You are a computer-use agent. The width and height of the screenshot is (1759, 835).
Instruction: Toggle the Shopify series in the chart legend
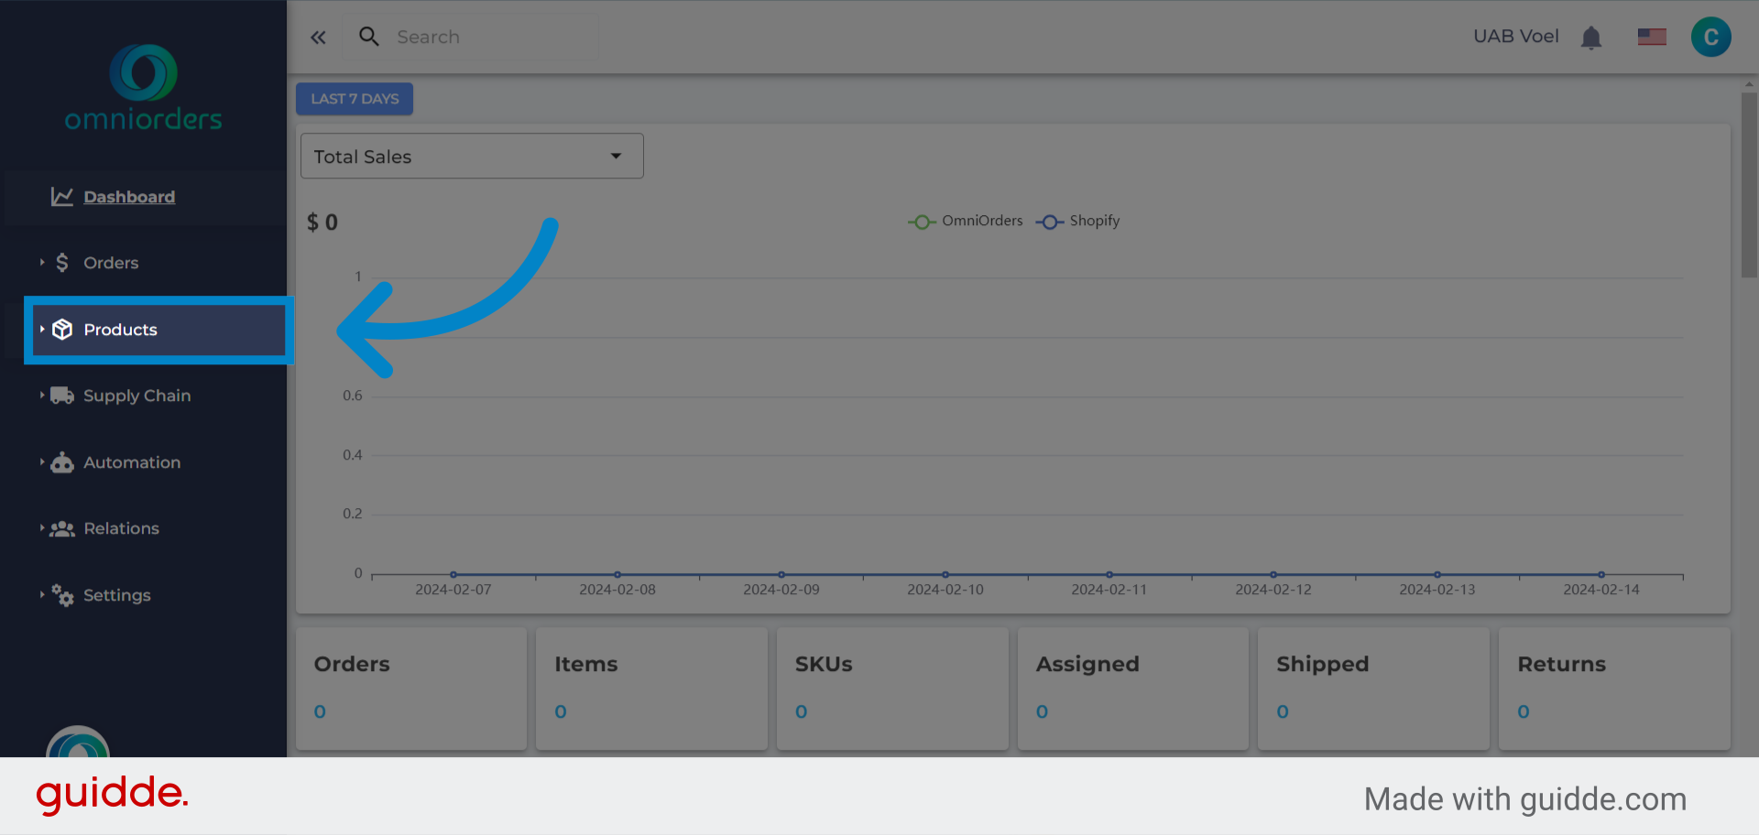click(1077, 221)
